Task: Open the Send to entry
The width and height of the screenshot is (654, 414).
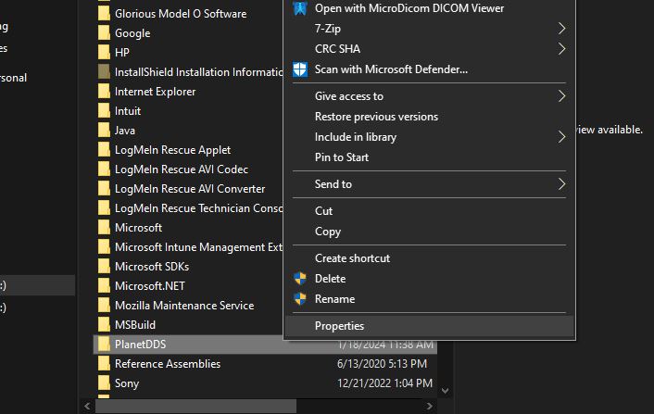Action: pos(429,184)
